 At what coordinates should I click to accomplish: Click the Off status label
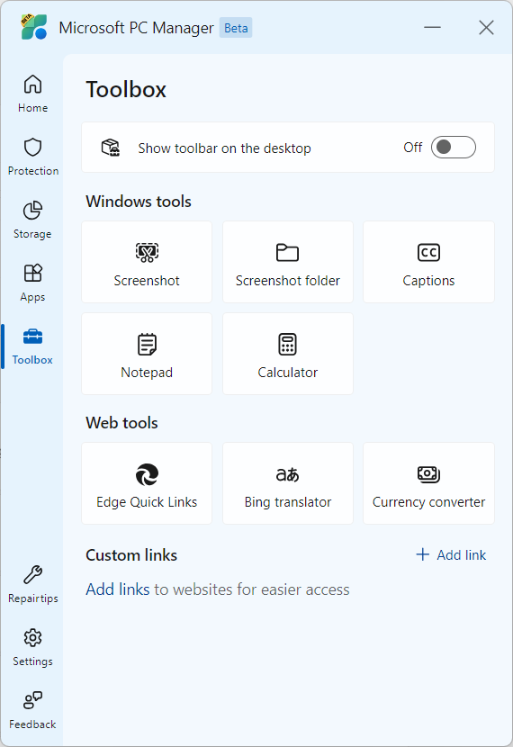[412, 148]
